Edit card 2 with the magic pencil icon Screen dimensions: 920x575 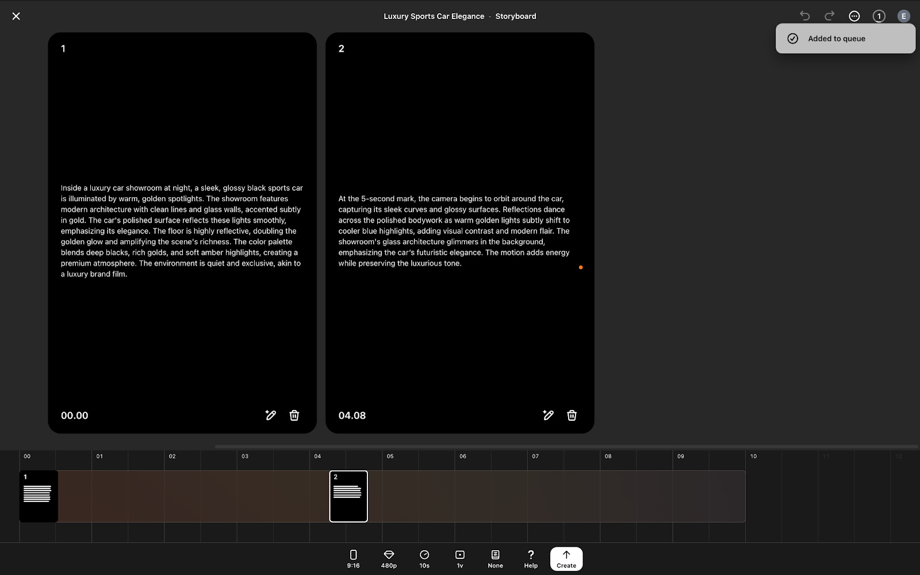tap(549, 415)
